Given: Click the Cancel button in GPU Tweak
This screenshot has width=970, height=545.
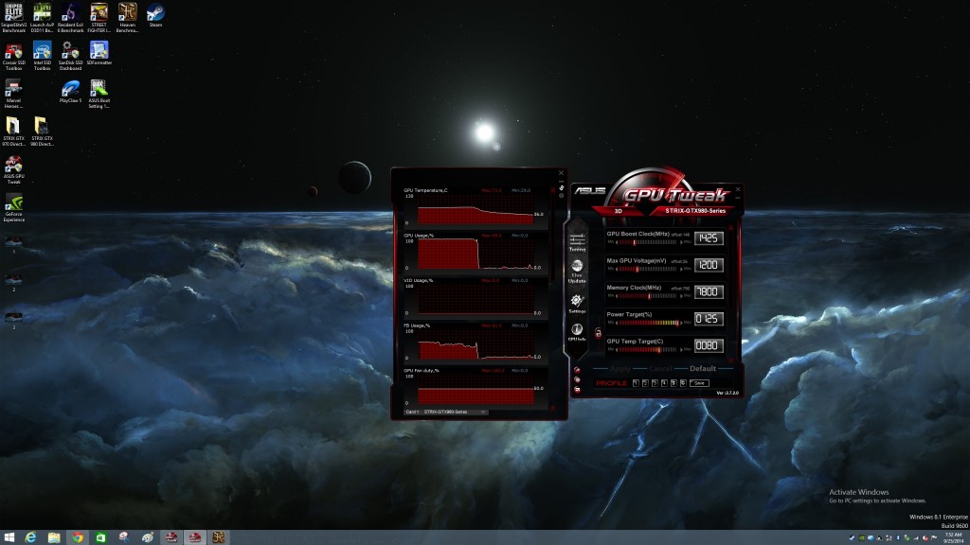Looking at the screenshot, I should click(x=660, y=368).
